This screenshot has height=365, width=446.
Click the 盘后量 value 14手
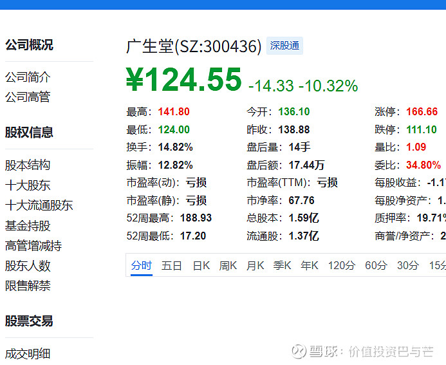click(x=299, y=147)
